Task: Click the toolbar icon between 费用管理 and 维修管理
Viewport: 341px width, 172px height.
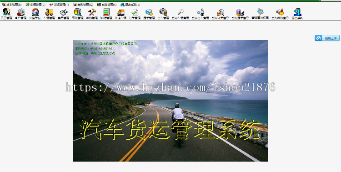Action: click(x=78, y=14)
